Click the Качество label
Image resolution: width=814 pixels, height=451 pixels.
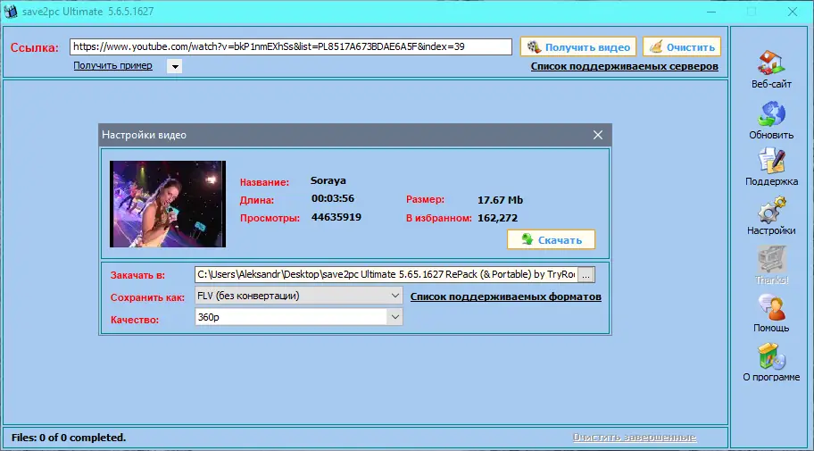pos(135,320)
